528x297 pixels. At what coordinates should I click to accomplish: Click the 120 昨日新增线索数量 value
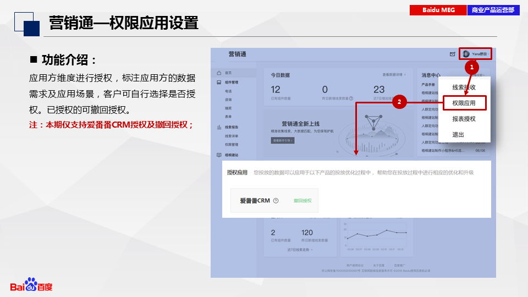tap(307, 233)
